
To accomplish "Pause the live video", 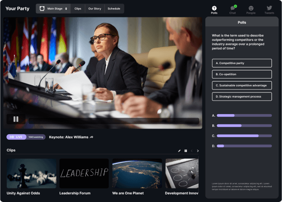I will tap(16, 119).
